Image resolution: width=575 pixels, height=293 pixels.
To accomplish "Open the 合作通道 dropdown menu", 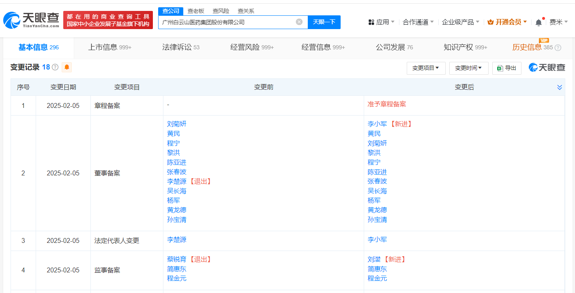I will (418, 22).
